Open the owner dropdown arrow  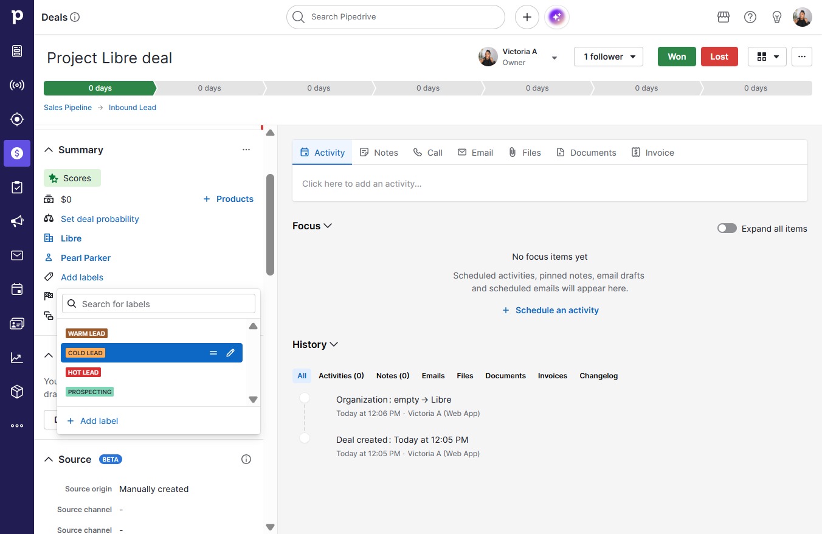pos(554,58)
